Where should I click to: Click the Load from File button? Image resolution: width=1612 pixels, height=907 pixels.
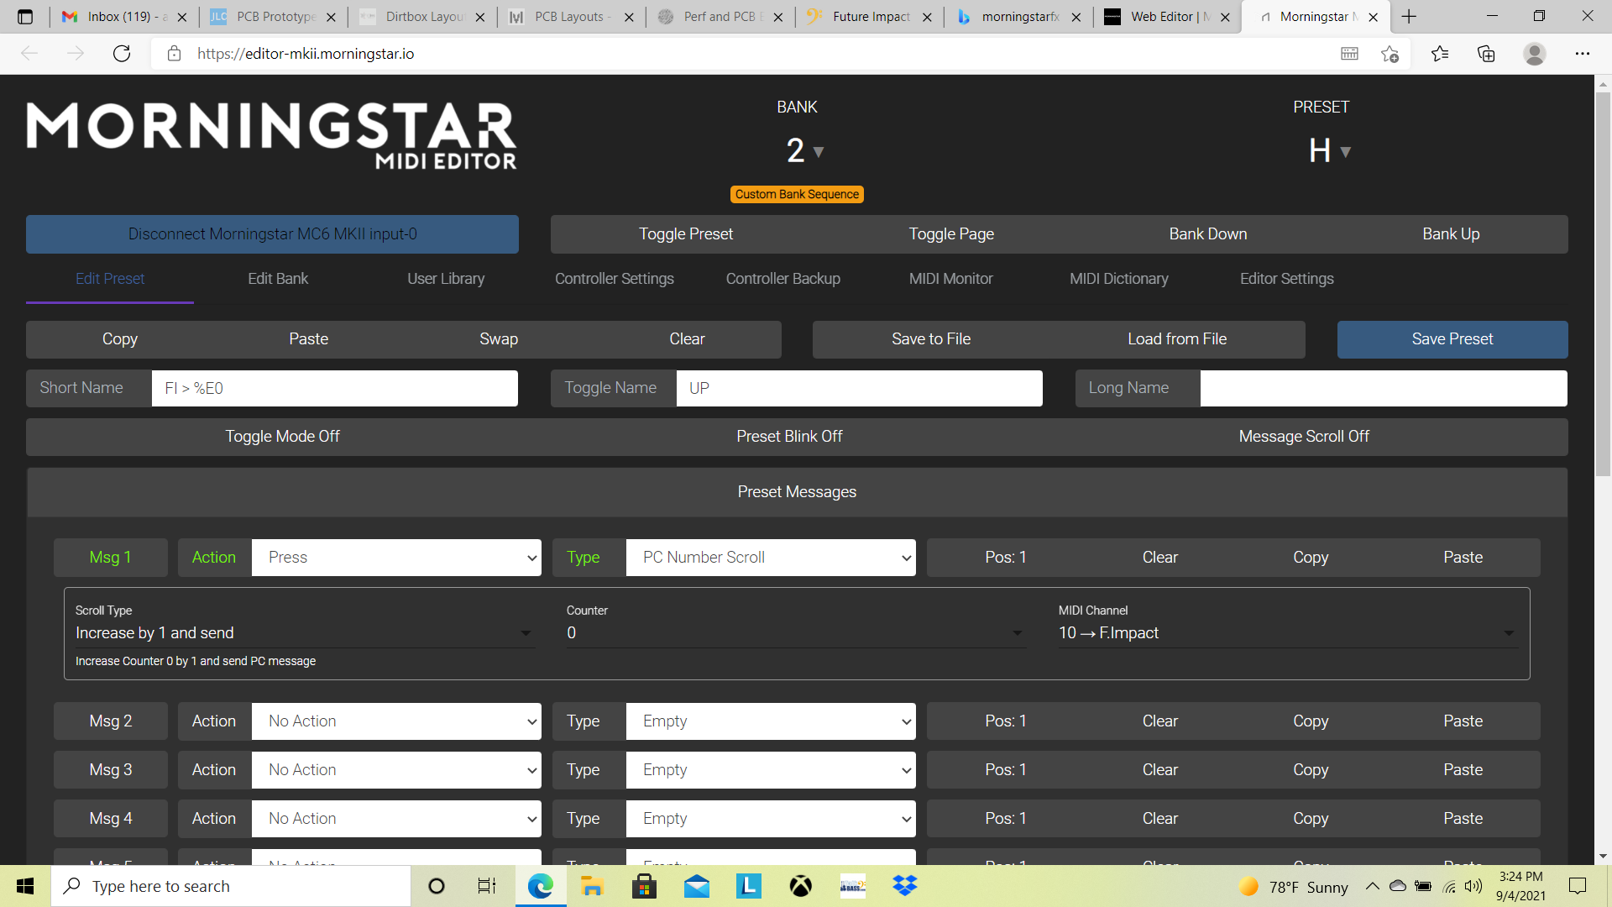1177,339
